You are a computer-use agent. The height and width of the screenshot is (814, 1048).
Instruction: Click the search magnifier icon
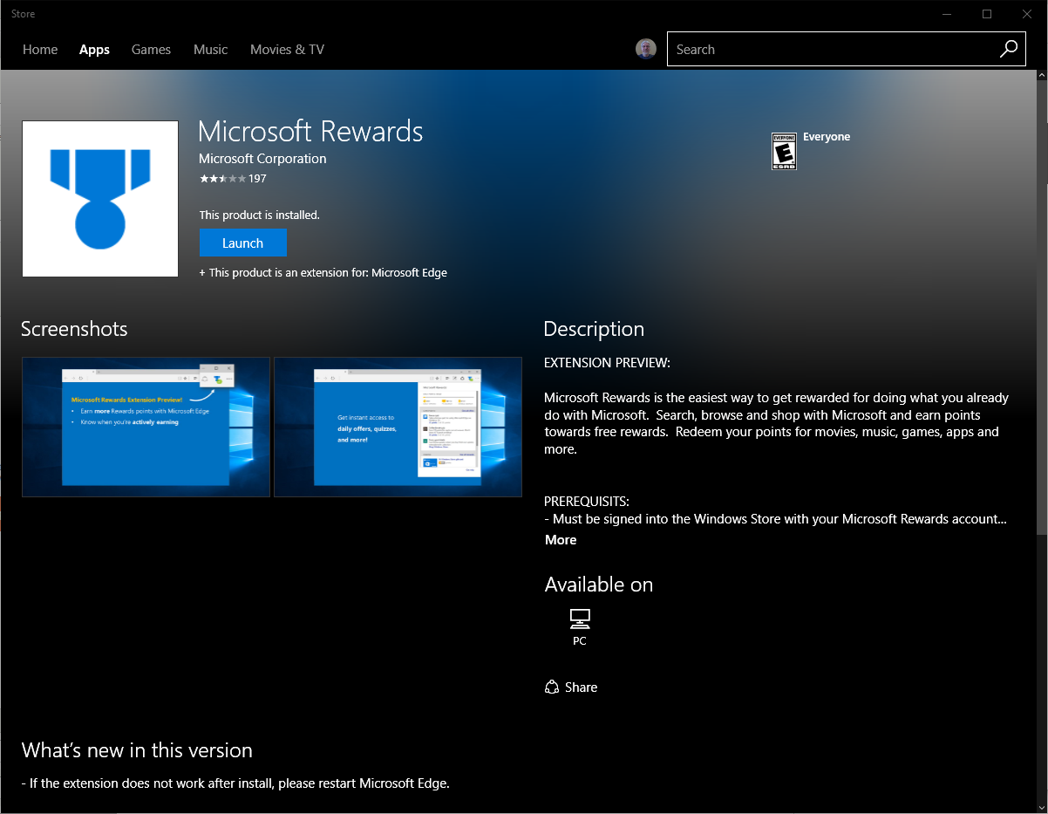[x=1008, y=49]
